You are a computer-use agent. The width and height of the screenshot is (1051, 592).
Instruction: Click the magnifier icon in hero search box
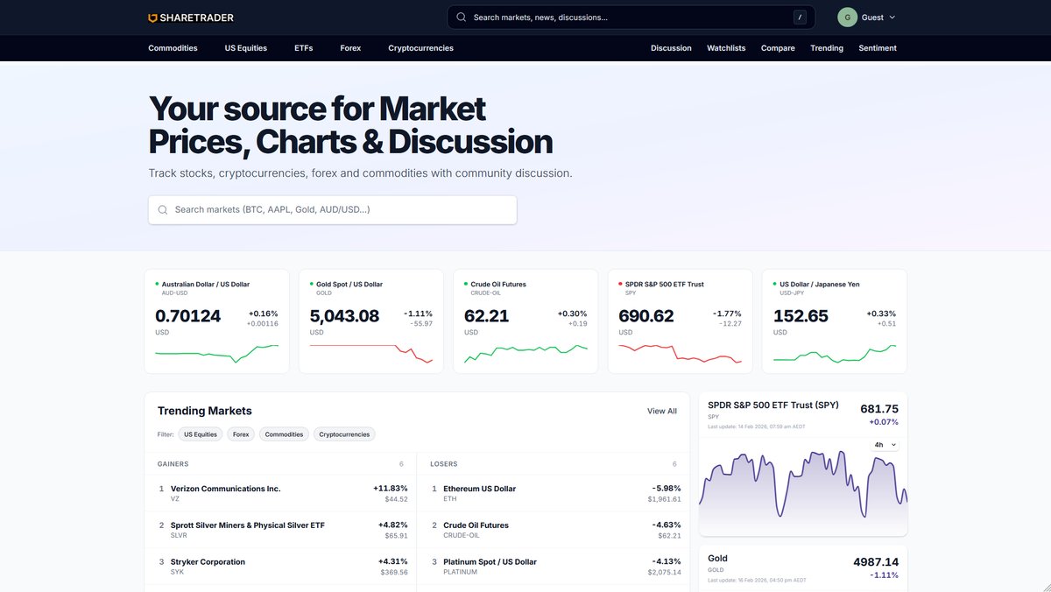[163, 210]
